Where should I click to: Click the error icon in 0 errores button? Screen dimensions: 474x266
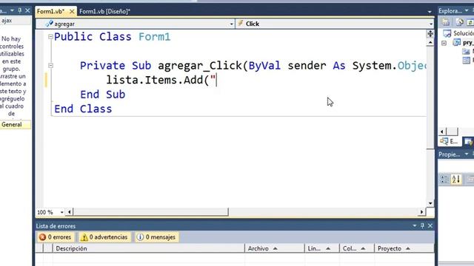coord(42,237)
